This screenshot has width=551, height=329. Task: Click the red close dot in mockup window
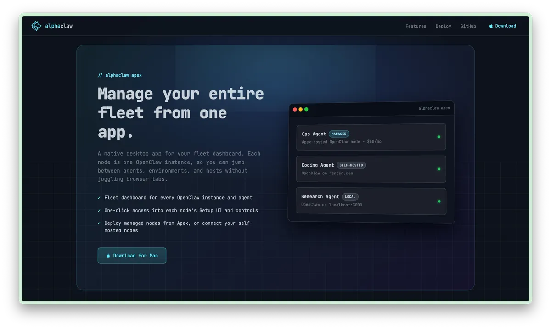[295, 109]
